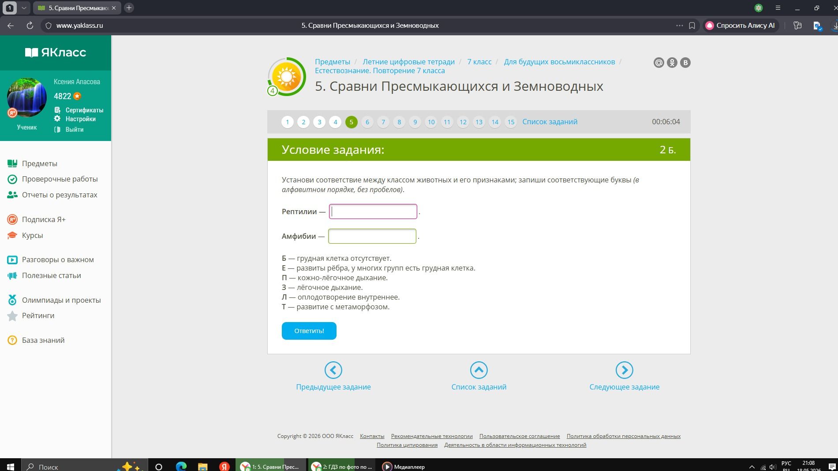
Task: Go to task number 14
Action: tap(495, 122)
